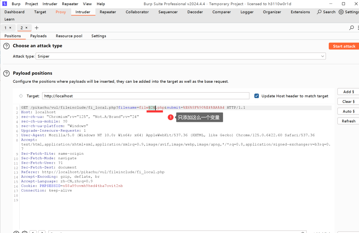359x233 pixels.
Task: Add a new Intruder tab with plus icon
Action: 36,28
